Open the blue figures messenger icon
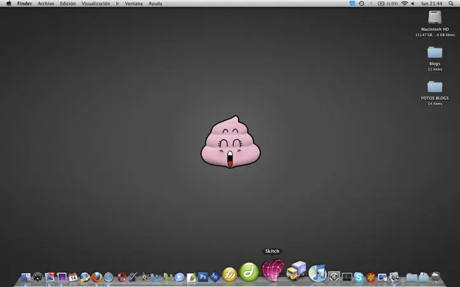 (x=156, y=277)
